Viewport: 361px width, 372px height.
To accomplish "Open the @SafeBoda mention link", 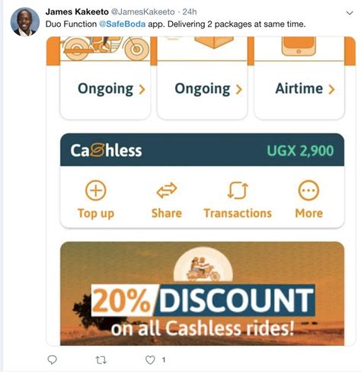I will pyautogui.click(x=122, y=24).
